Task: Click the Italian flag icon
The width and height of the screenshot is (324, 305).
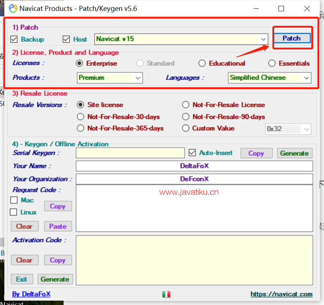Action: coord(166,294)
